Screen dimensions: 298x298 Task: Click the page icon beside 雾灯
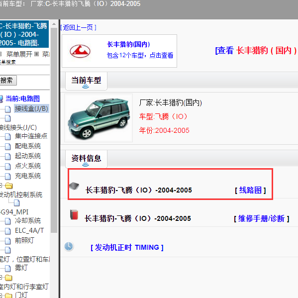8,268
